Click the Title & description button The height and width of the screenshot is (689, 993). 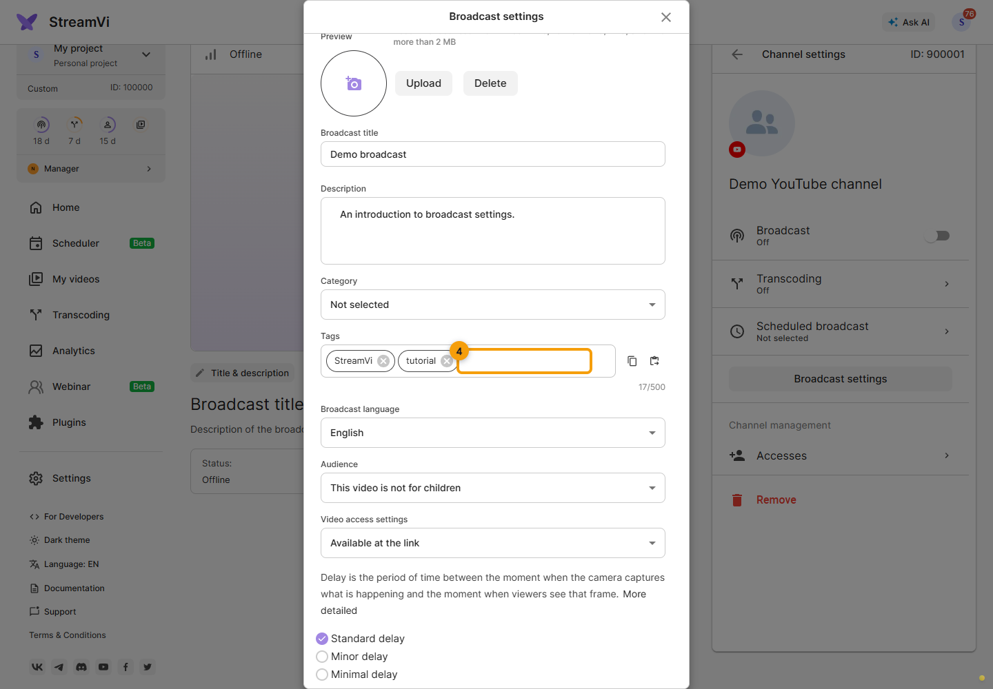point(242,373)
